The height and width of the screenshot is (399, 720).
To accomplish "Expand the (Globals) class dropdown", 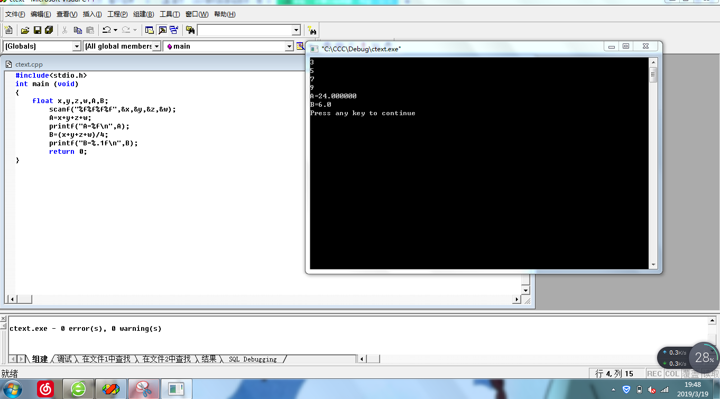I will click(x=77, y=47).
